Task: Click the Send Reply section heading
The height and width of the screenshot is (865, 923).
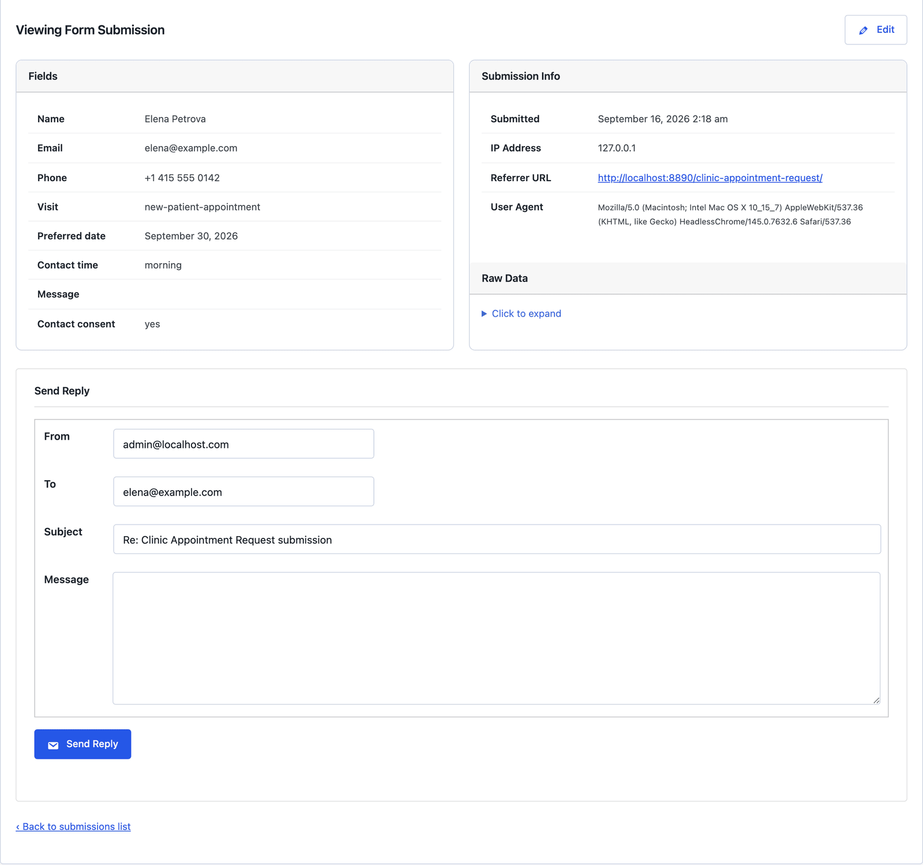Action: pyautogui.click(x=62, y=391)
